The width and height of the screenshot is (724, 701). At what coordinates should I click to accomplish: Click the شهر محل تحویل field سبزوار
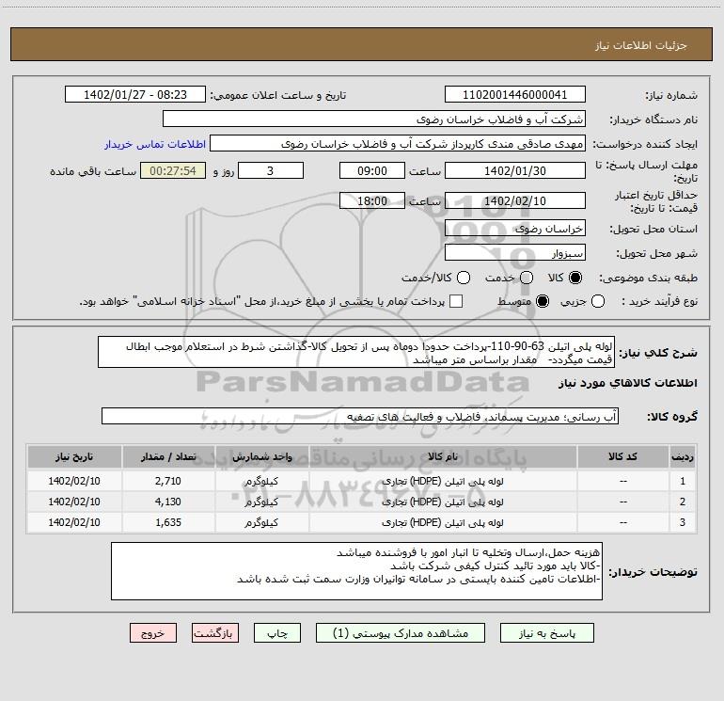(515, 253)
